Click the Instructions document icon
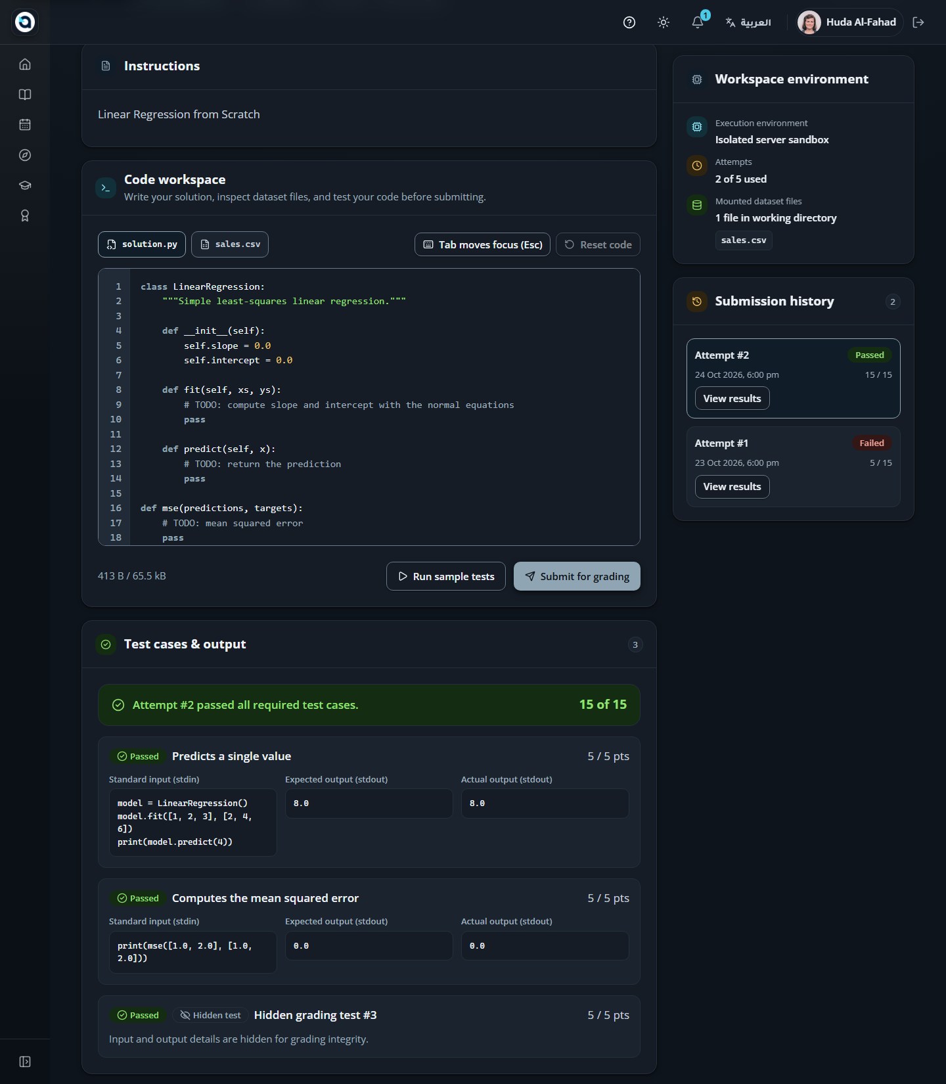The width and height of the screenshot is (946, 1084). [x=106, y=66]
